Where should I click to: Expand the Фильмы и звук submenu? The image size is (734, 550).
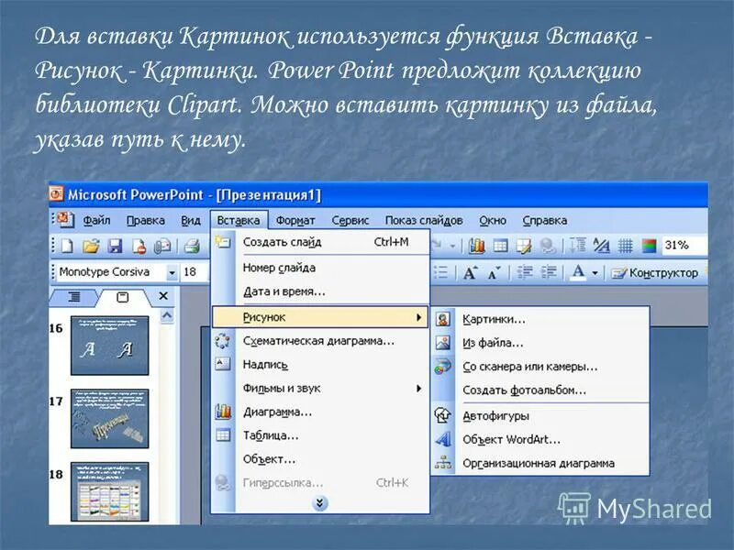click(x=320, y=388)
